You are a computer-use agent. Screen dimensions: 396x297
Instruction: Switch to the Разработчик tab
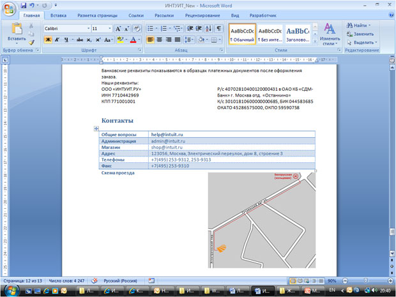pos(263,15)
